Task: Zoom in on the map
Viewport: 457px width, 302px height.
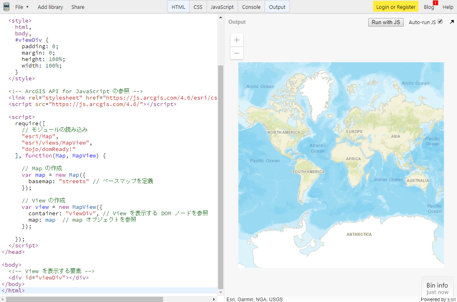Action: point(237,40)
